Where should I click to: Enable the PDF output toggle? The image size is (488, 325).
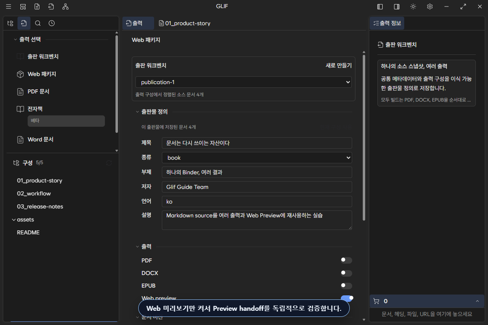[x=346, y=260]
